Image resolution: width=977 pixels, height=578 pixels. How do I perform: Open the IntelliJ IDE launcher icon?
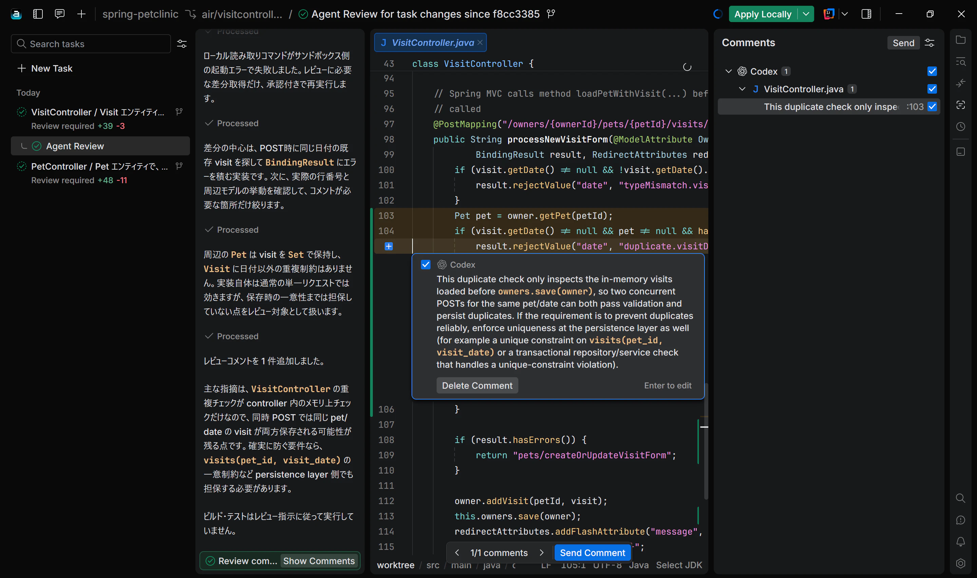(829, 14)
